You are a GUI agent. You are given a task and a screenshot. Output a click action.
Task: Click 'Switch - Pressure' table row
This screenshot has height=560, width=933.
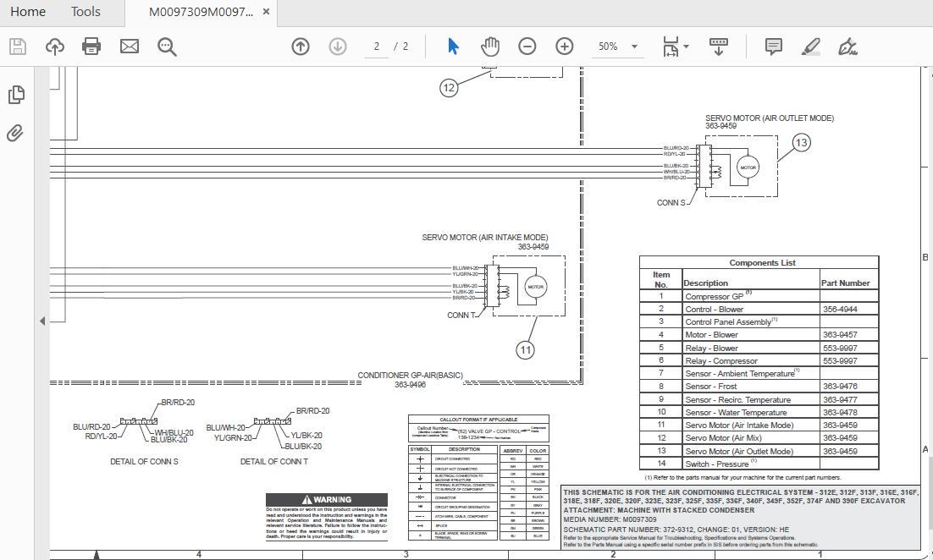(x=759, y=464)
